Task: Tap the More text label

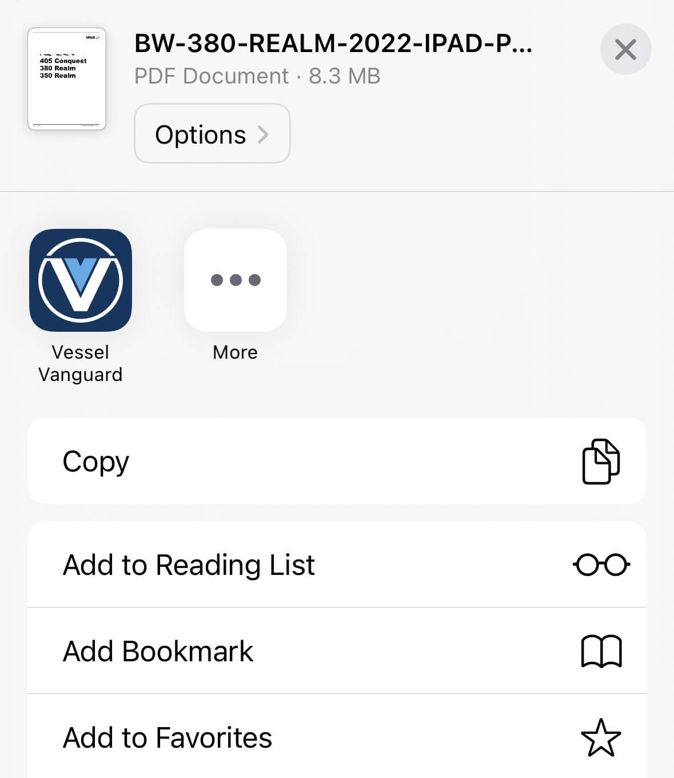Action: tap(235, 352)
